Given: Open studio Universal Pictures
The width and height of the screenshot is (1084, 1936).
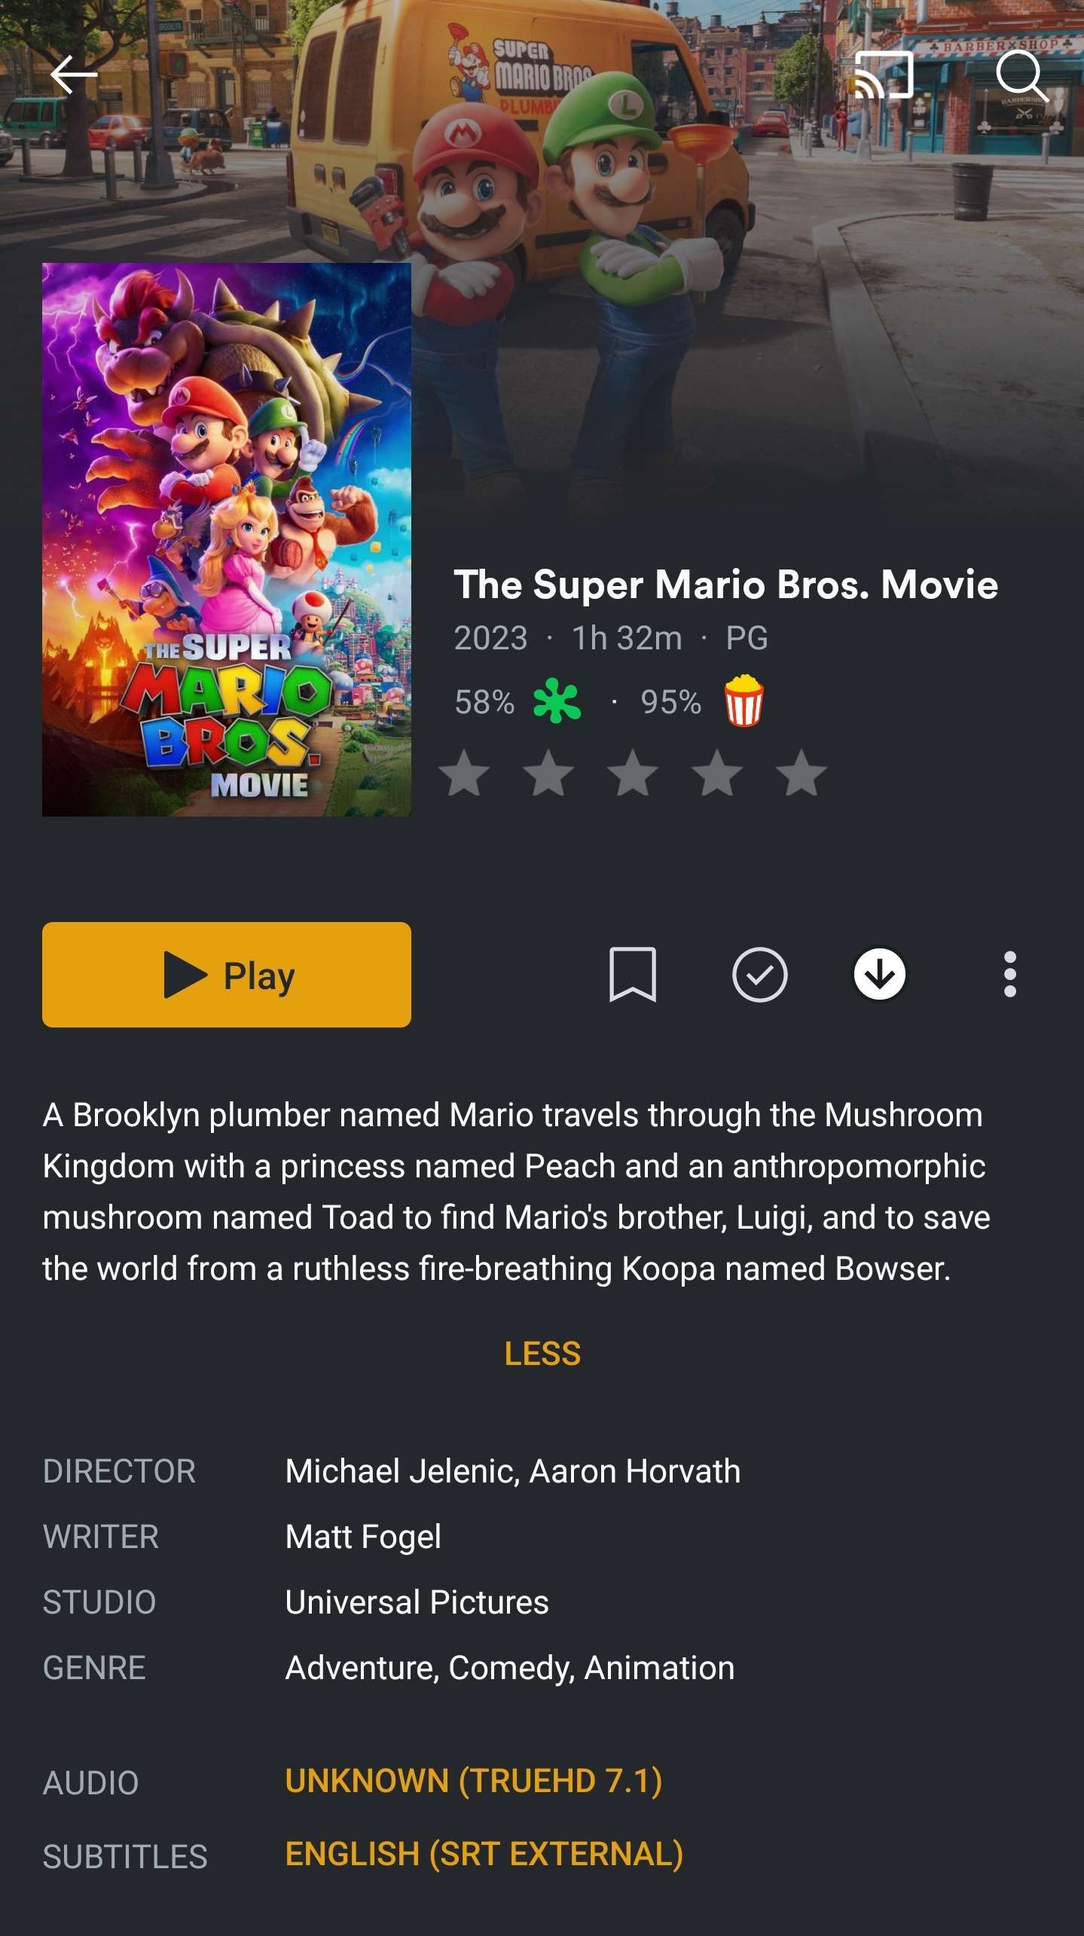Looking at the screenshot, I should pos(417,1602).
